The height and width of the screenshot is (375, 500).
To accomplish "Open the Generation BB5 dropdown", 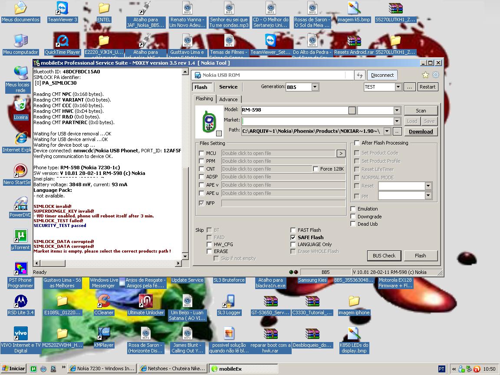I will pos(315,87).
